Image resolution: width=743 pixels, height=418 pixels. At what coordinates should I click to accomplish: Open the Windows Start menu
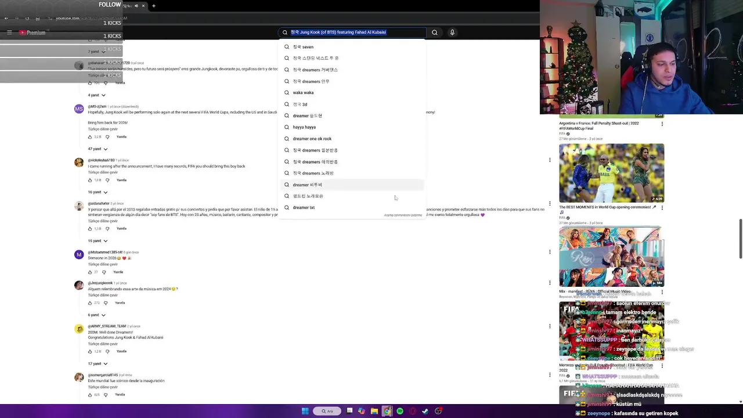pos(305,411)
